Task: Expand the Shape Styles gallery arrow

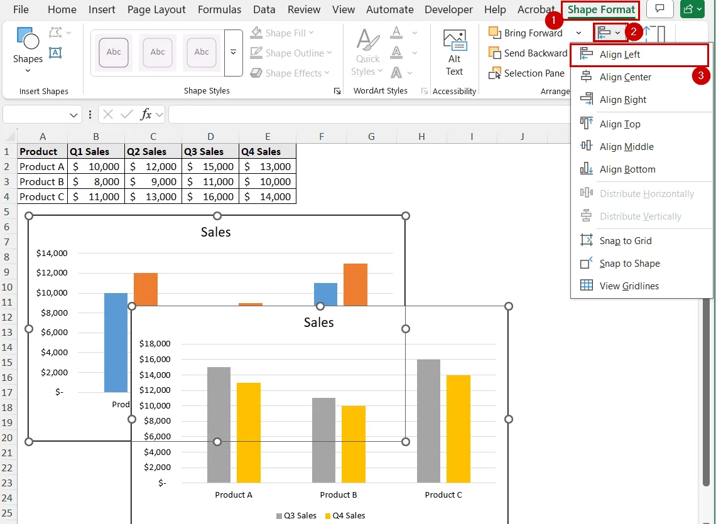Action: click(x=234, y=53)
